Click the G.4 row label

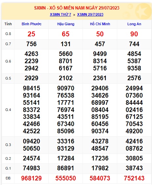[8, 110]
